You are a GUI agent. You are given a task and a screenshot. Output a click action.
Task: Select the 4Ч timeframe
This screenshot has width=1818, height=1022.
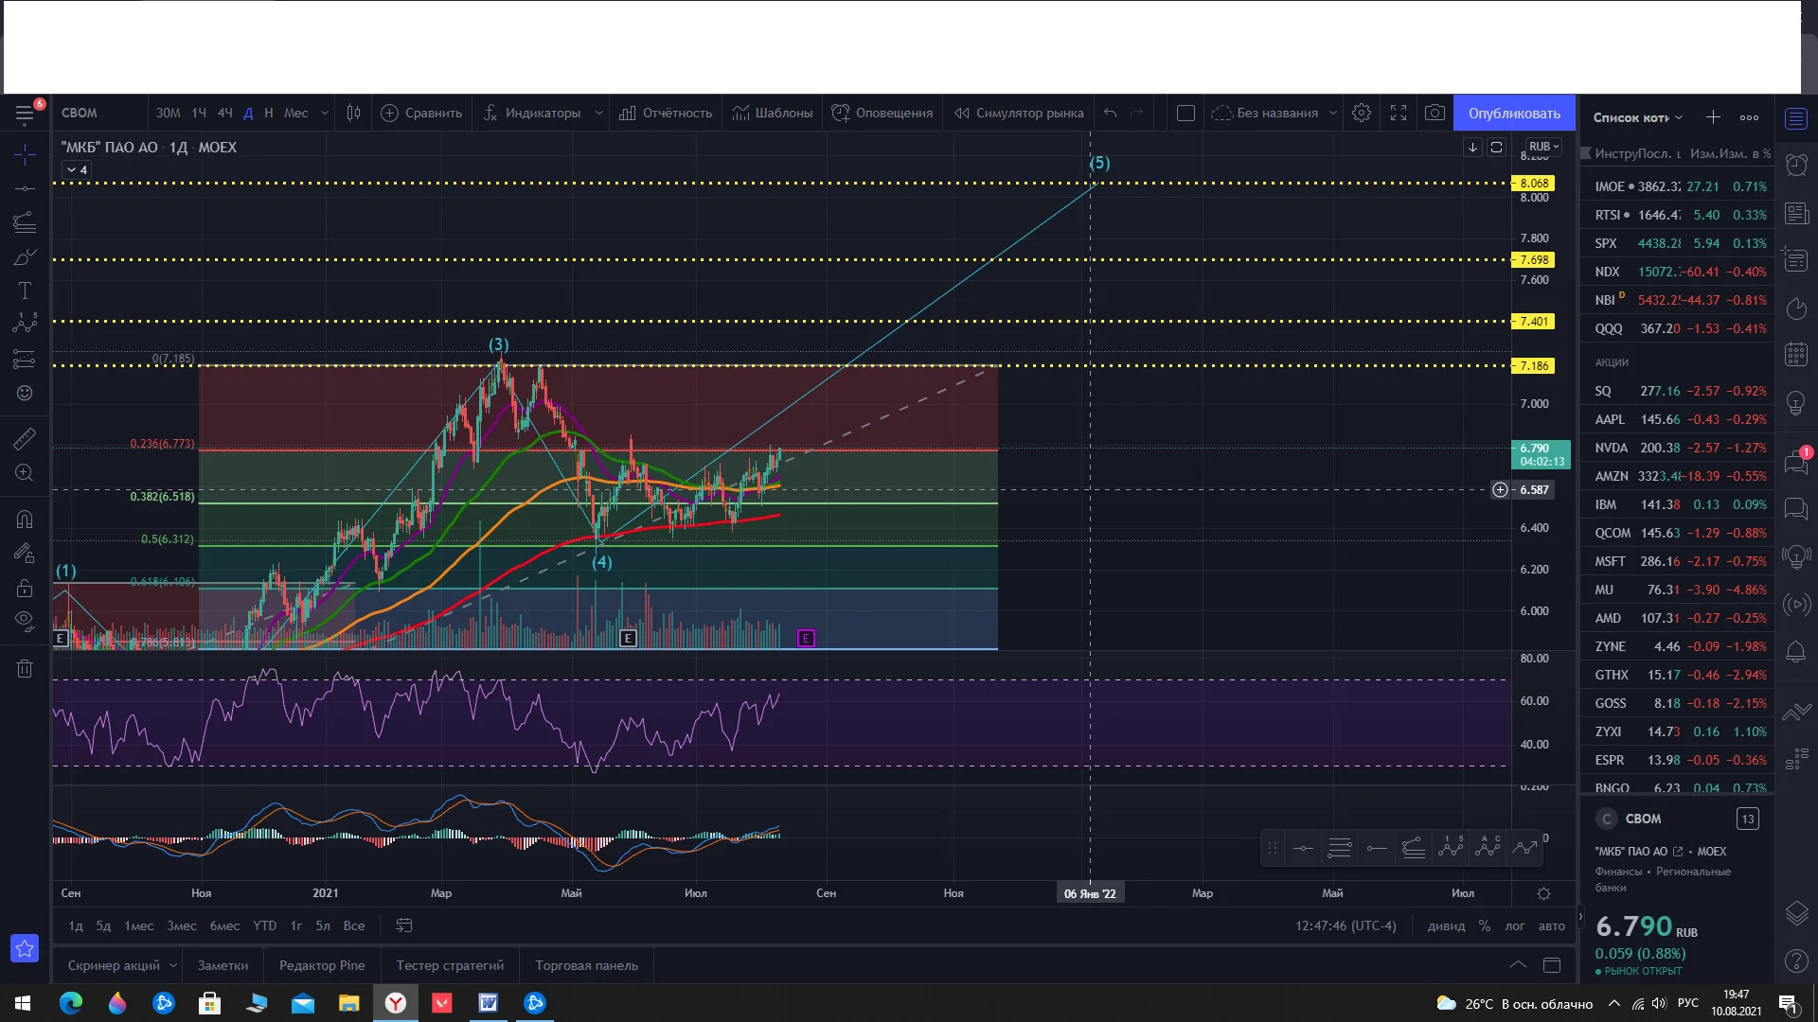tap(224, 113)
